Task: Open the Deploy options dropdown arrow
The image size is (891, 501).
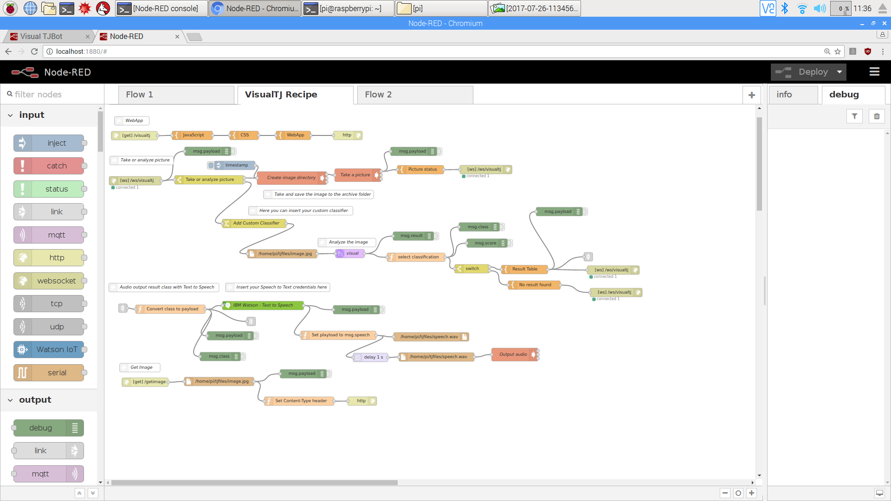Action: pyautogui.click(x=839, y=72)
